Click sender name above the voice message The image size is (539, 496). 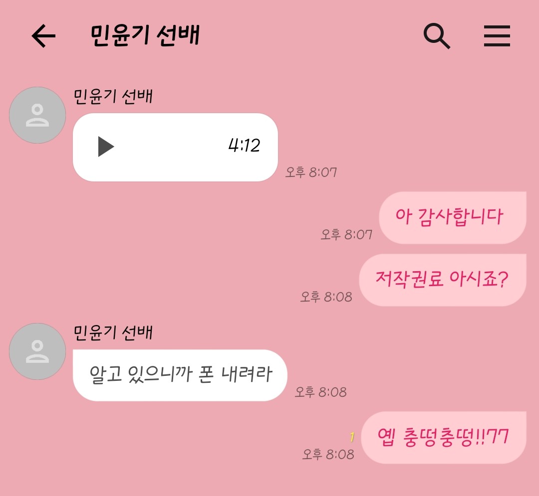point(113,96)
